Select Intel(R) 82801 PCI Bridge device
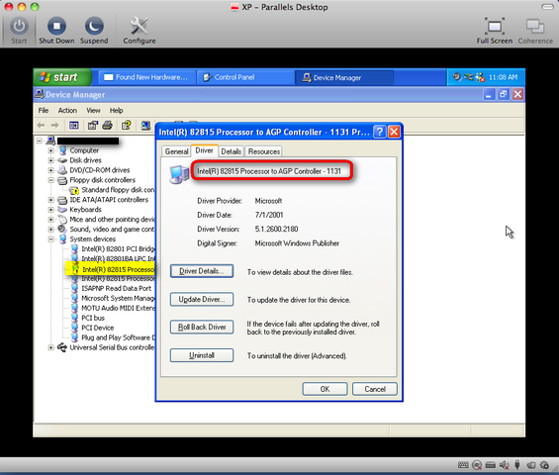This screenshot has width=559, height=475. point(113,249)
